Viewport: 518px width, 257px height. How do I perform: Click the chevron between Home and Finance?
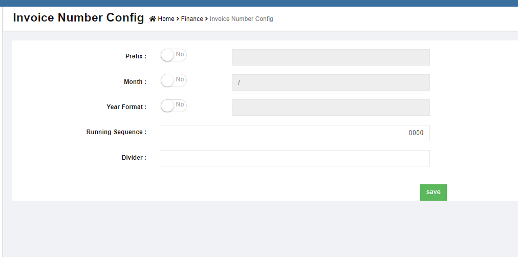pos(178,19)
